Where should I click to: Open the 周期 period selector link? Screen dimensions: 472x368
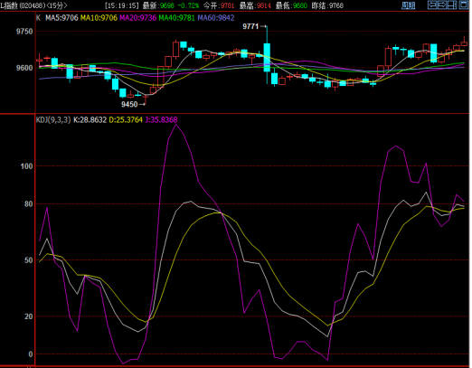coord(408,5)
